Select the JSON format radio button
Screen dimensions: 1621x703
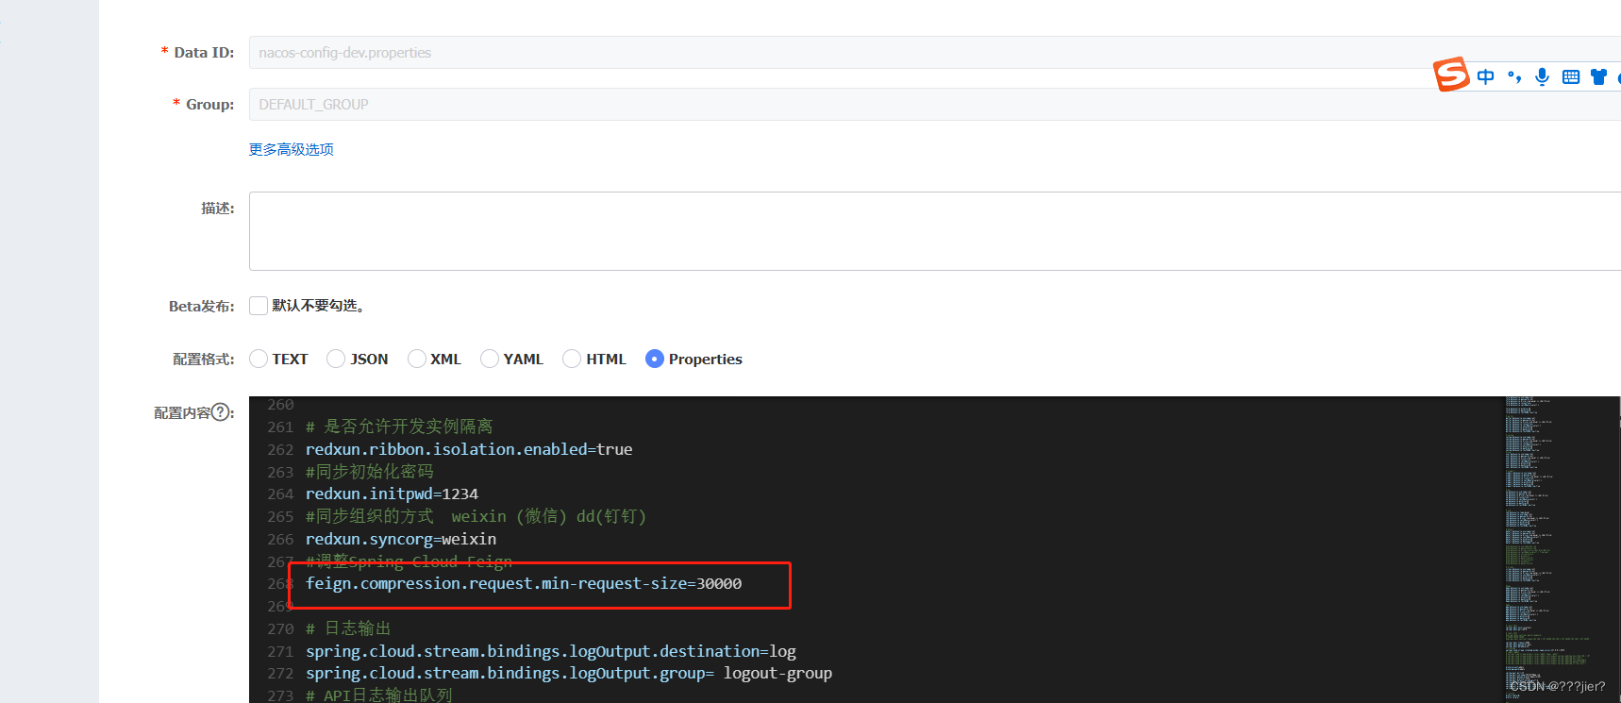335,359
